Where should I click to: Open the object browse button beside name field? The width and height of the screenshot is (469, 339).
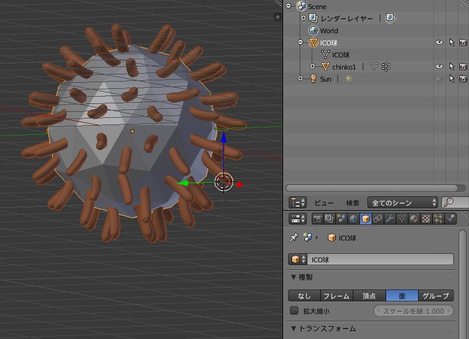(x=298, y=259)
